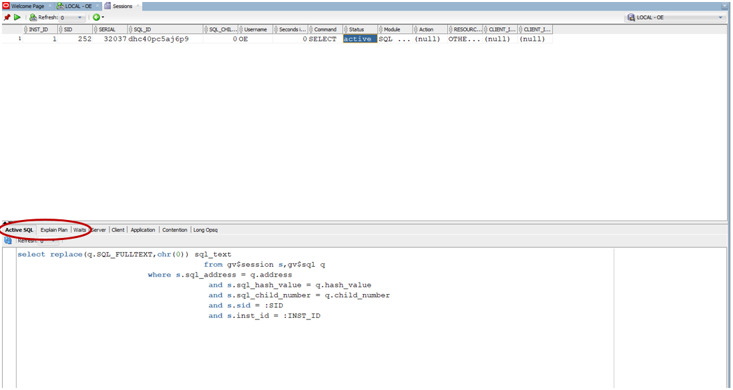Run the report with the green play icon

pos(17,17)
